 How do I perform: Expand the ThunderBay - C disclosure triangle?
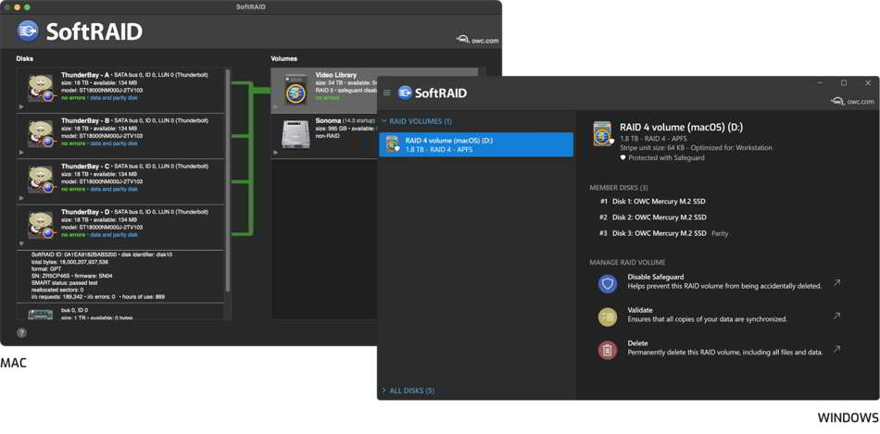tap(21, 198)
